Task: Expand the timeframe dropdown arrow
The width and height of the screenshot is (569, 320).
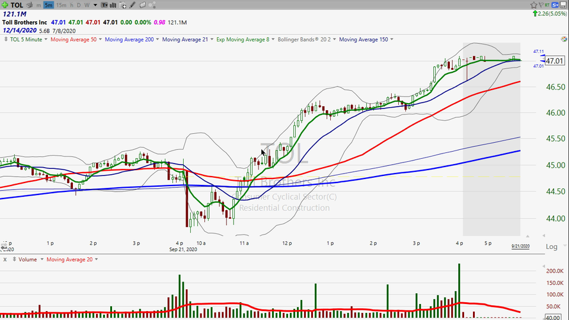Action: [x=95, y=5]
